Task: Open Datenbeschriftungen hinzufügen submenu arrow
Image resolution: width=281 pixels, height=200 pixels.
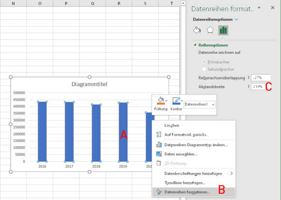Action: click(x=232, y=173)
